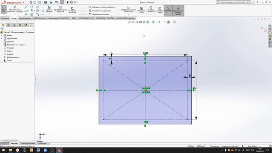Open the ConfigurationManager panel tab
Screen dimensions: 272x153
coord(14,25)
